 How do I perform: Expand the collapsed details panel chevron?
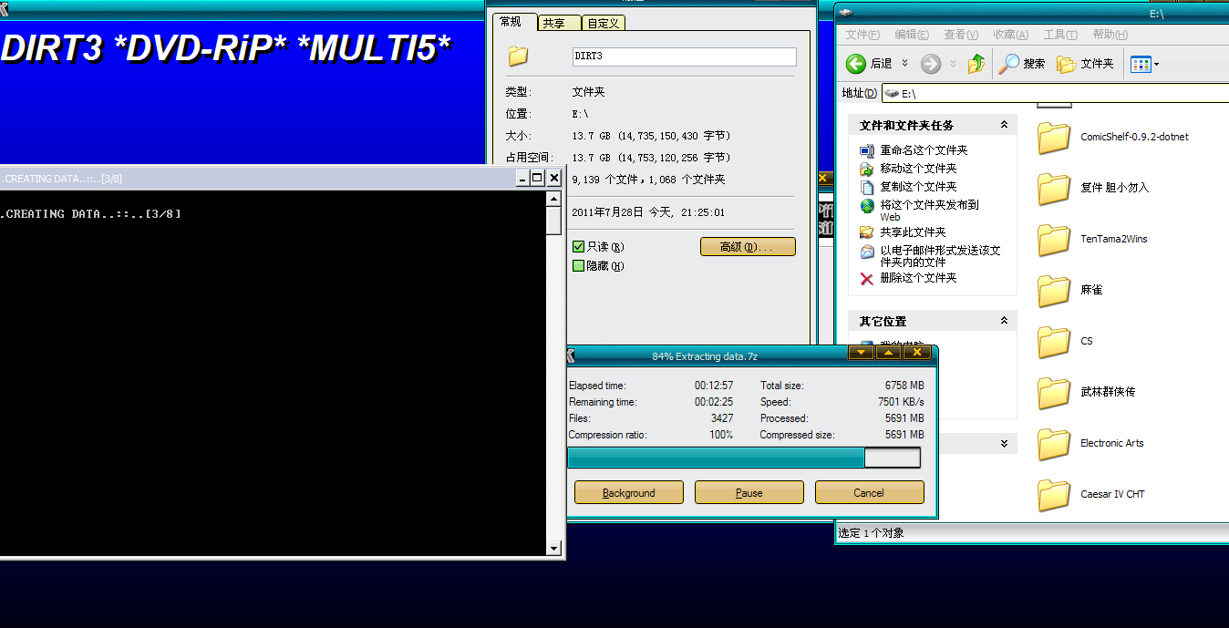click(x=1004, y=444)
